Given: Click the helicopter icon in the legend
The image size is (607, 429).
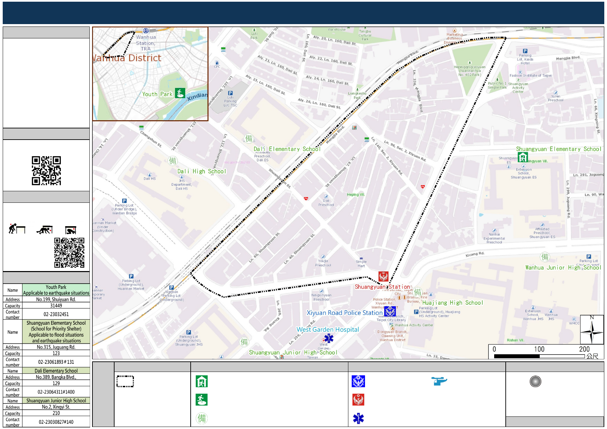Looking at the screenshot, I should [x=439, y=381].
